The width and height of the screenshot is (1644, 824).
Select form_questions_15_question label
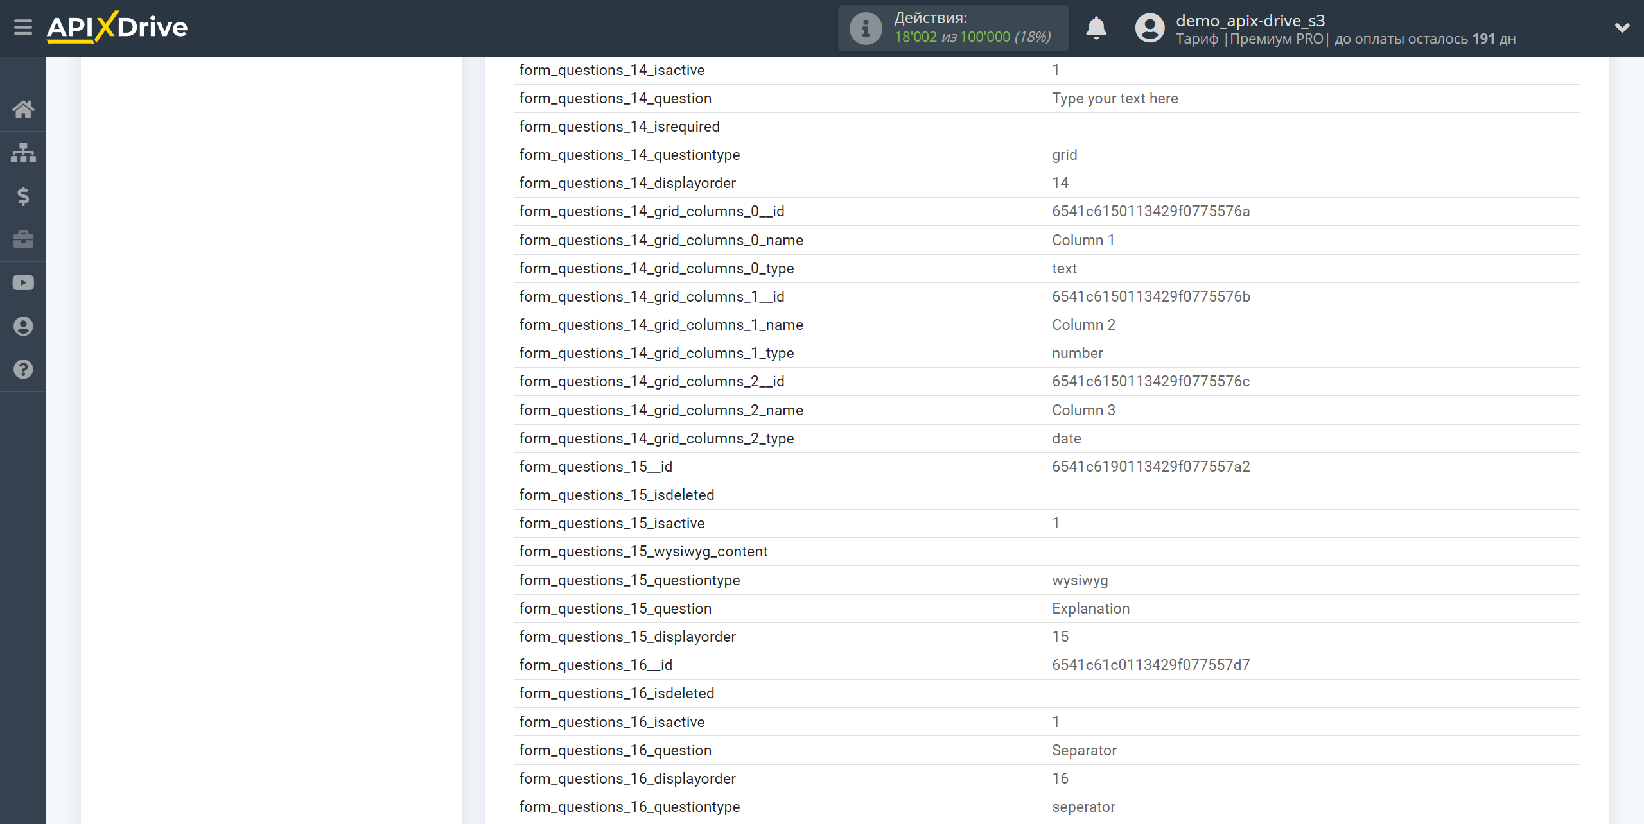pos(615,608)
